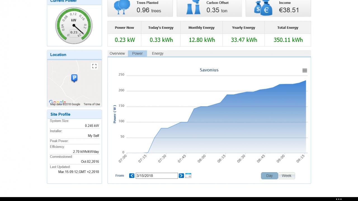Click the Trees Planted value 0.96 trees
The width and height of the screenshot is (358, 201).
(149, 10)
